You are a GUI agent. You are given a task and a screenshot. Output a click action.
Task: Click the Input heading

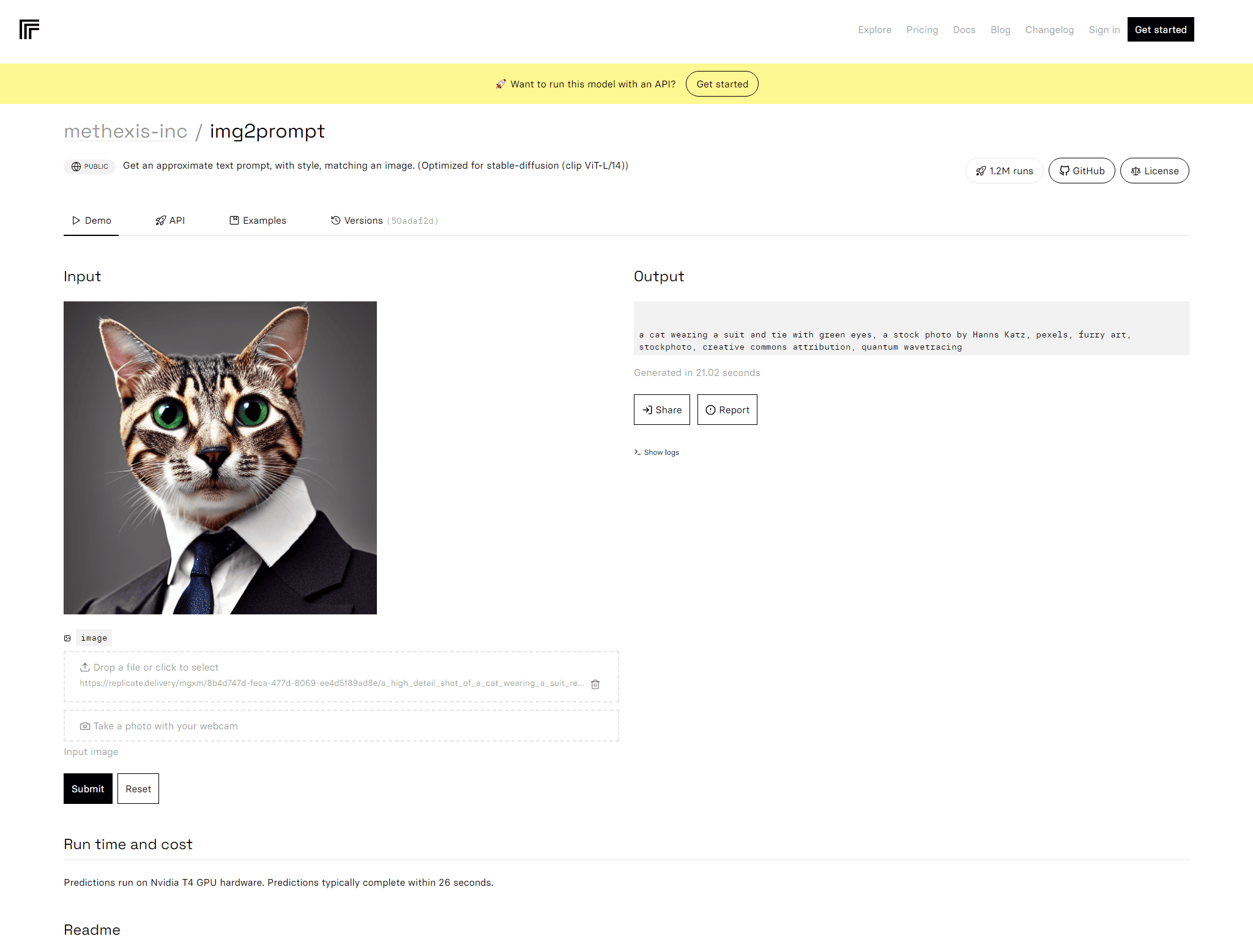tap(82, 276)
